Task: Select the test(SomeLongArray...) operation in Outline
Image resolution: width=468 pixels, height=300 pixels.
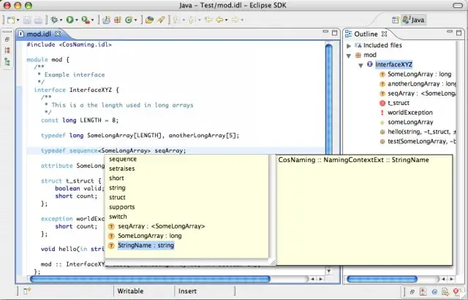Action: (421, 141)
